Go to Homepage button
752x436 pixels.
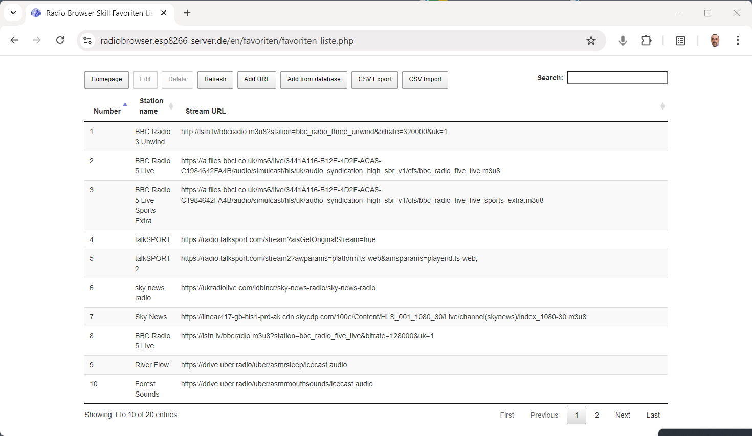tap(106, 79)
